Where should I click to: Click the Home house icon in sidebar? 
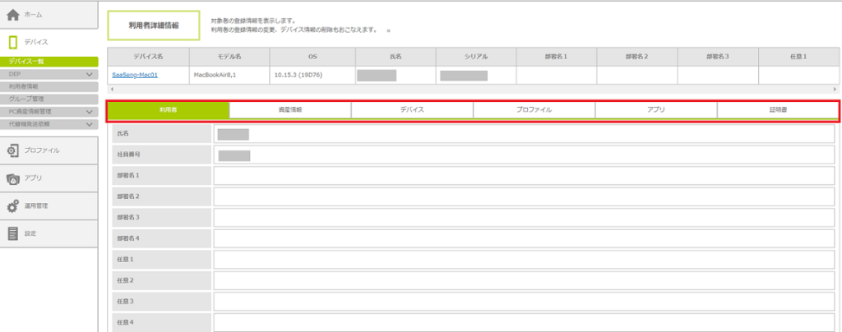tap(13, 15)
